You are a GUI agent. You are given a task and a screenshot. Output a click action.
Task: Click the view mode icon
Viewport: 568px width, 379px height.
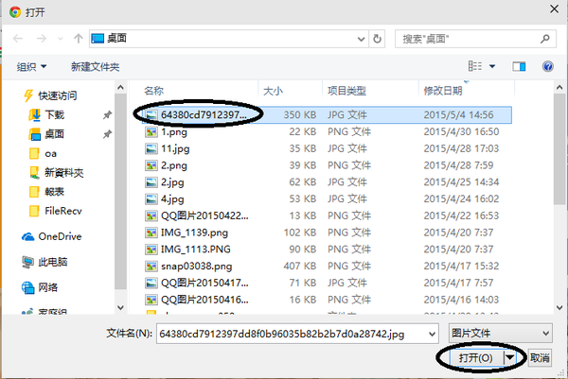(x=476, y=66)
